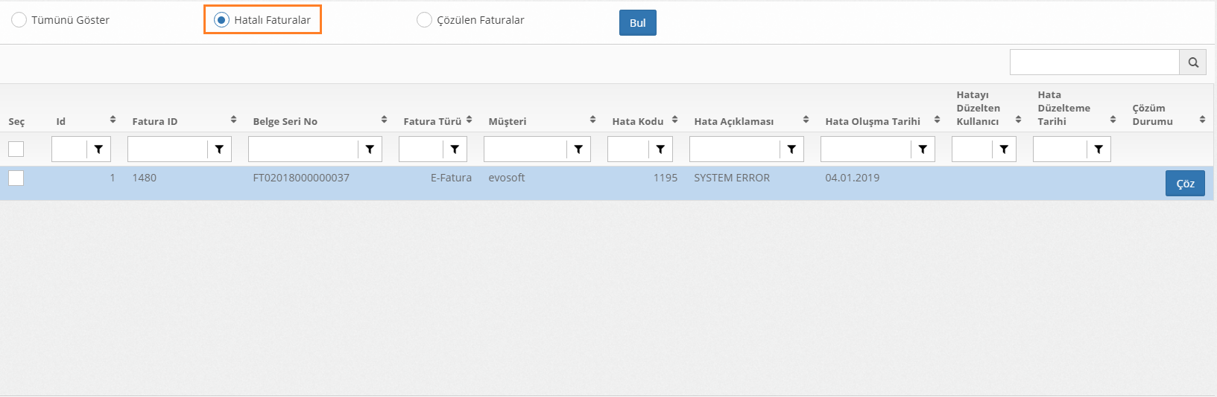This screenshot has height=397, width=1217.
Task: Open filter icon for Belge Seri No
Action: [370, 149]
